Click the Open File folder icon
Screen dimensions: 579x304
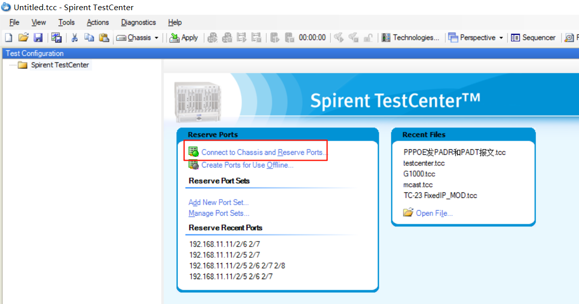tap(408, 213)
